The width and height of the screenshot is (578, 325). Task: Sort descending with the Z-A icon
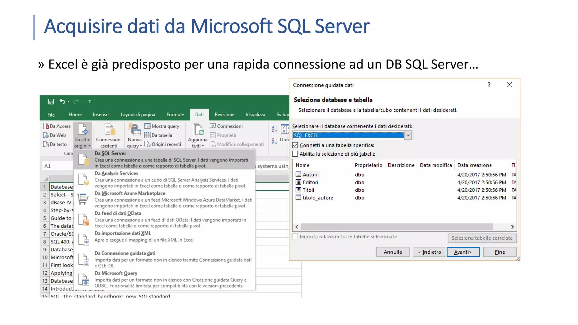click(274, 140)
